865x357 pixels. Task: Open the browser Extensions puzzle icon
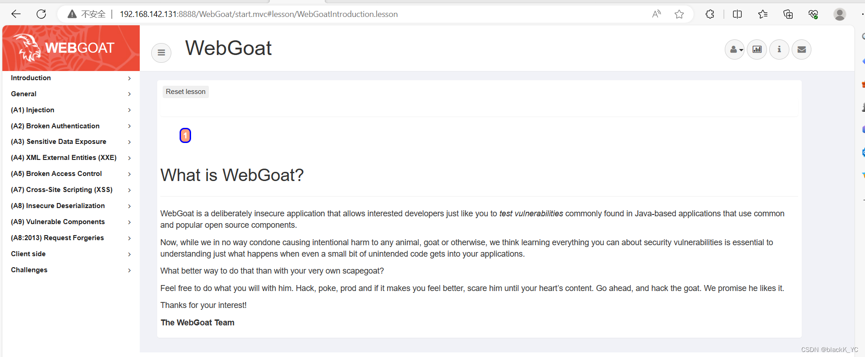tap(710, 14)
